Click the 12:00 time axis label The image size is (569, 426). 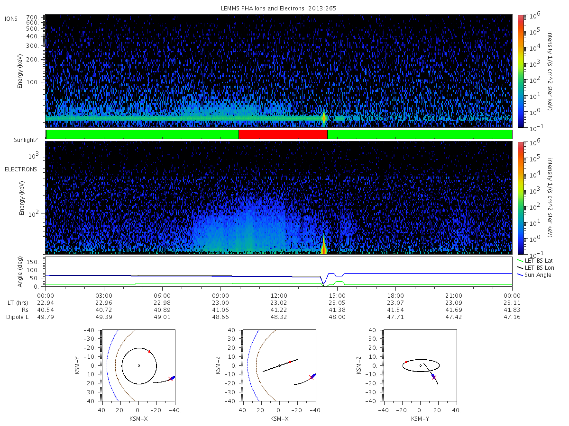(x=279, y=294)
